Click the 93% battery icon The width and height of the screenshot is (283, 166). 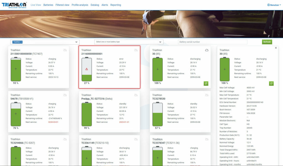(16, 69)
